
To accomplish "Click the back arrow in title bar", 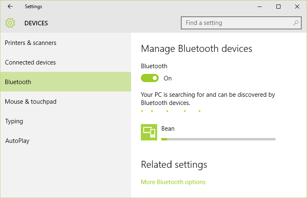I will 10,7.
